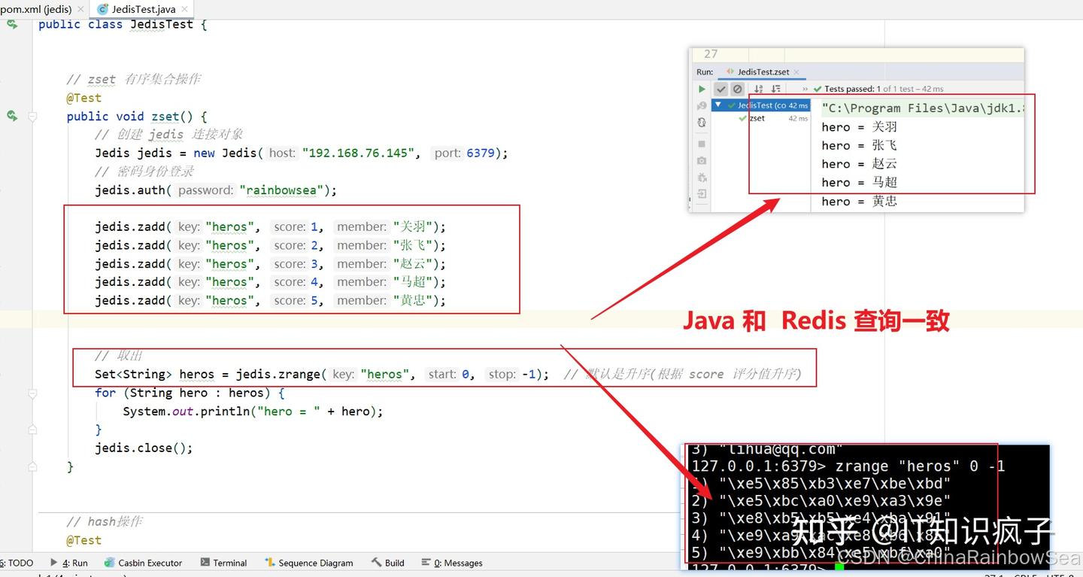Switch to the pom.xml (jedis) tab
The image size is (1083, 577).
tap(36, 10)
